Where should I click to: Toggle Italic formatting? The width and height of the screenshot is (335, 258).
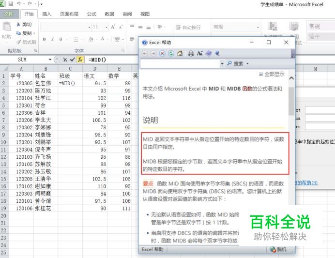coord(52,39)
